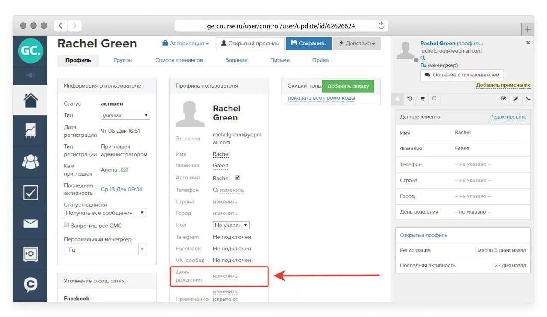This screenshot has height=317, width=547.
Task: Go forward with the browser forward arrow
Action: coord(75,26)
